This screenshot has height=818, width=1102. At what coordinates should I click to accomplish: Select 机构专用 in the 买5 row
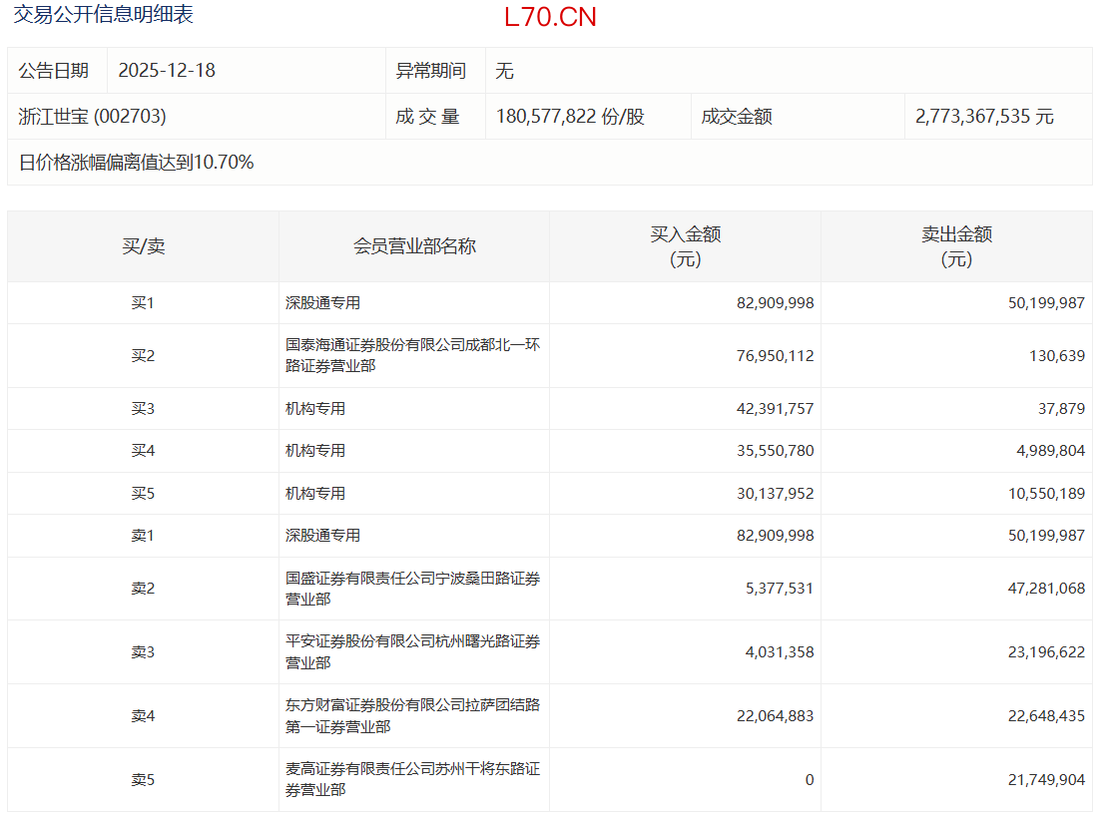315,494
